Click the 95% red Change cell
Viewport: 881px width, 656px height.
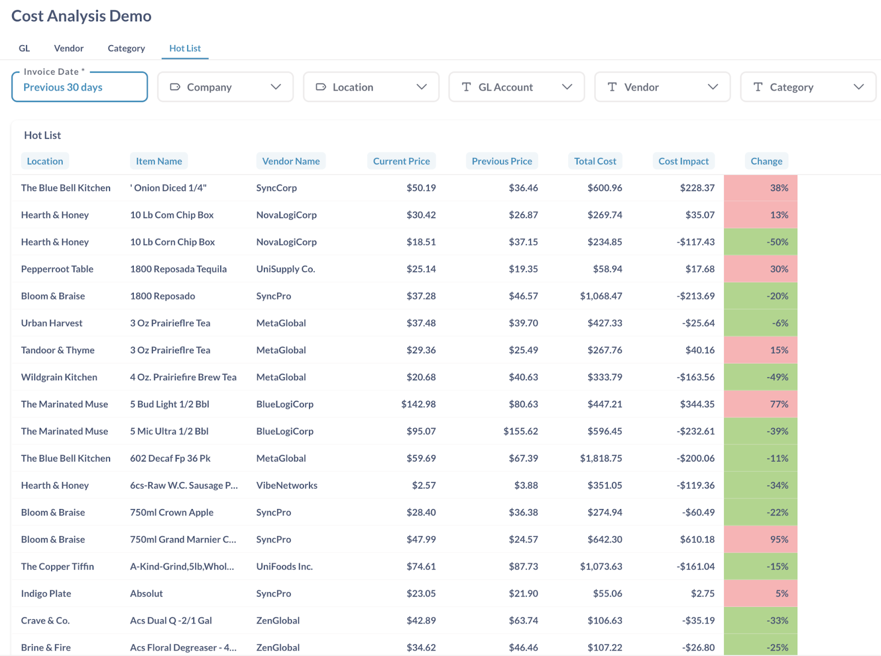coord(760,539)
